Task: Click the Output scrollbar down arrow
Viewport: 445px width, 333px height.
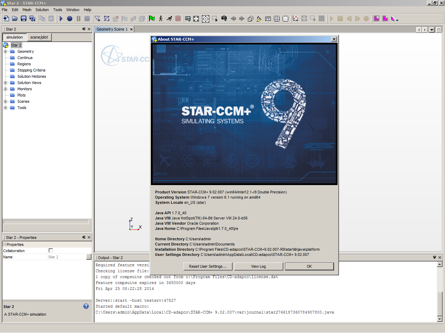Action: (440, 319)
